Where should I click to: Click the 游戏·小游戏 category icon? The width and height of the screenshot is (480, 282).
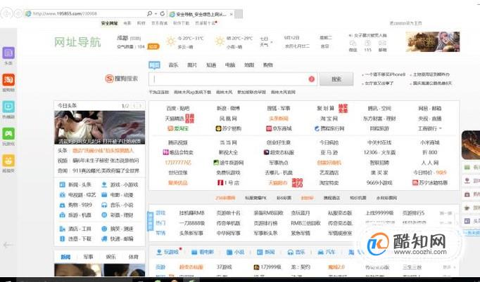click(x=104, y=184)
